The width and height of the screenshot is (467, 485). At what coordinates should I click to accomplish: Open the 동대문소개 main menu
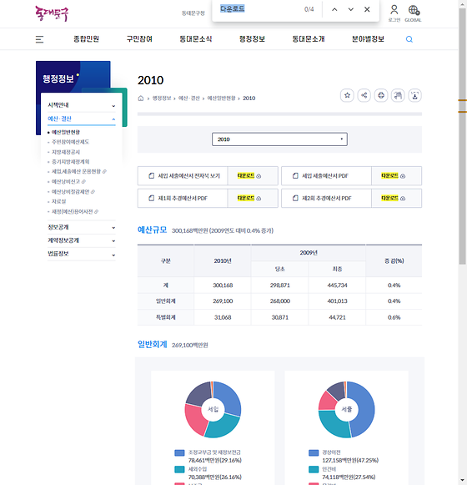click(309, 39)
